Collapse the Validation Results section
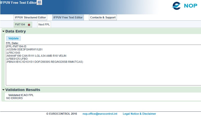Image resolution: width=201 pixels, height=120 pixels. tap(3, 90)
